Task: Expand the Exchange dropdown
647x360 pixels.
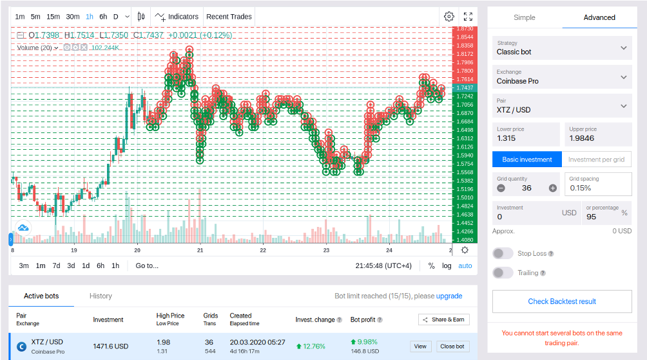Action: pos(562,77)
